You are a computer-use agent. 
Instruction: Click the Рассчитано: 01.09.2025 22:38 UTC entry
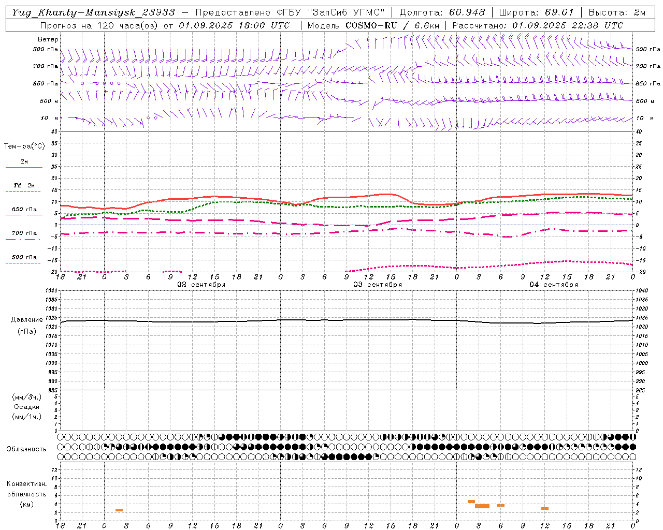pos(538,25)
